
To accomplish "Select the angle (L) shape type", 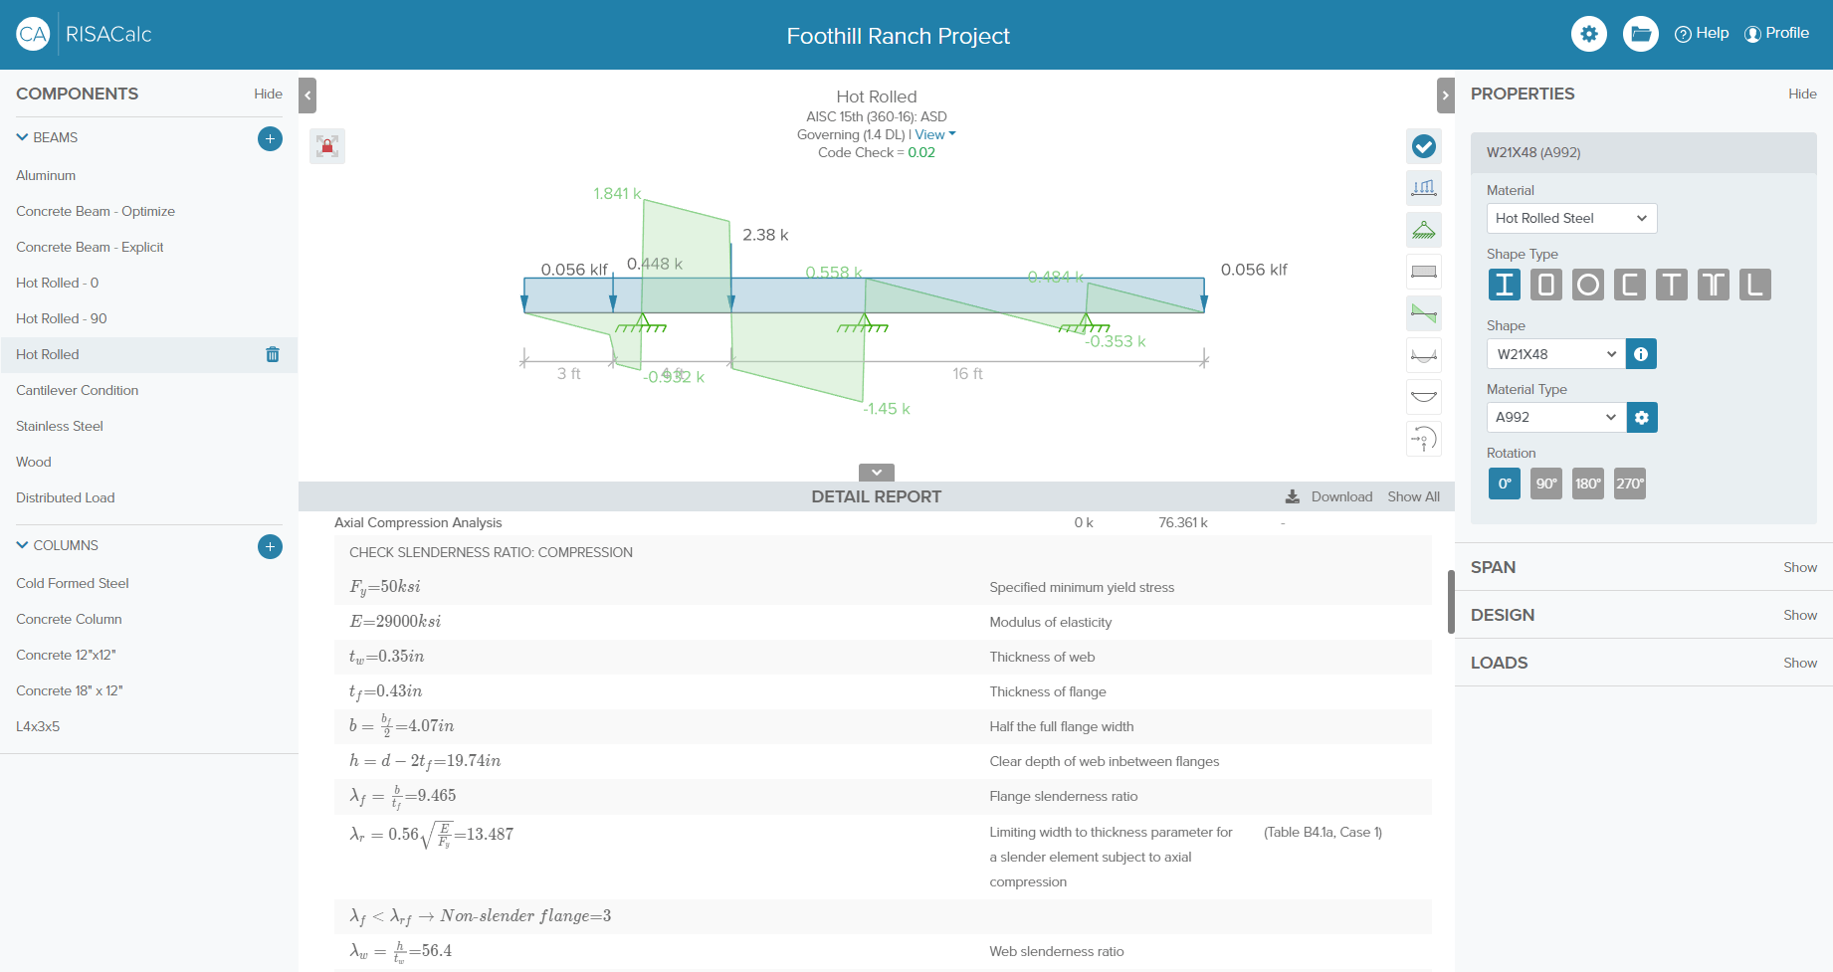I will tap(1754, 286).
